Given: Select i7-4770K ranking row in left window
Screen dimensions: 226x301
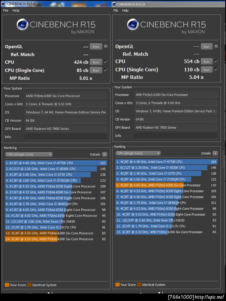Looking at the screenshot, I should pyautogui.click(x=56, y=163).
